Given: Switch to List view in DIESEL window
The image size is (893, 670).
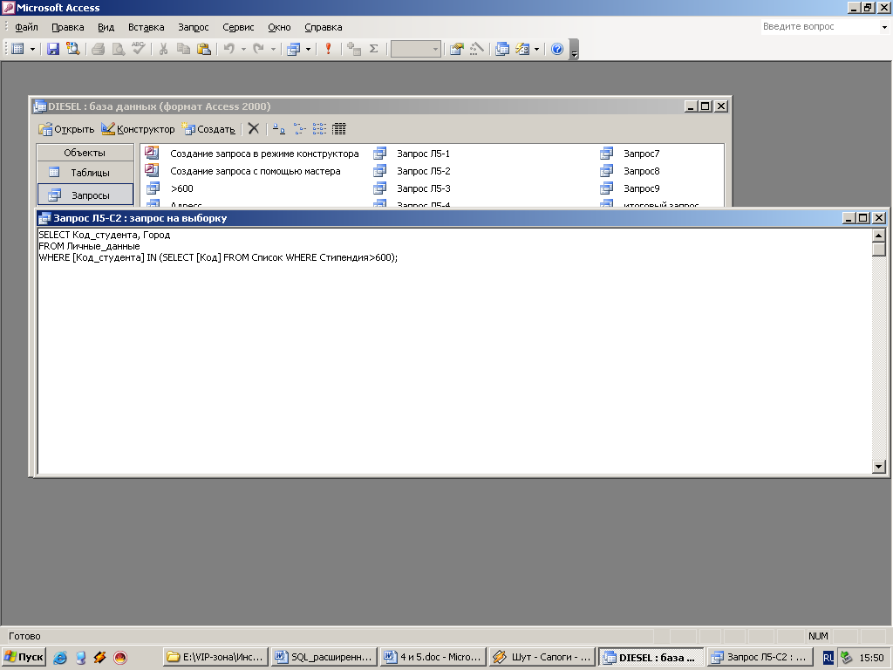Looking at the screenshot, I should coord(319,129).
